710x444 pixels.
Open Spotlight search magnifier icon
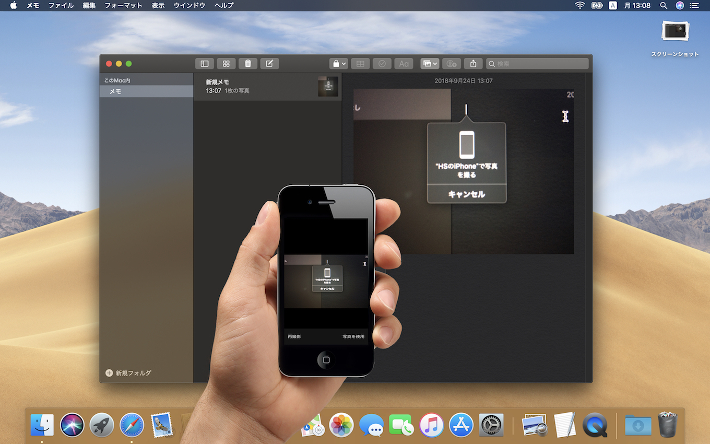click(x=664, y=5)
